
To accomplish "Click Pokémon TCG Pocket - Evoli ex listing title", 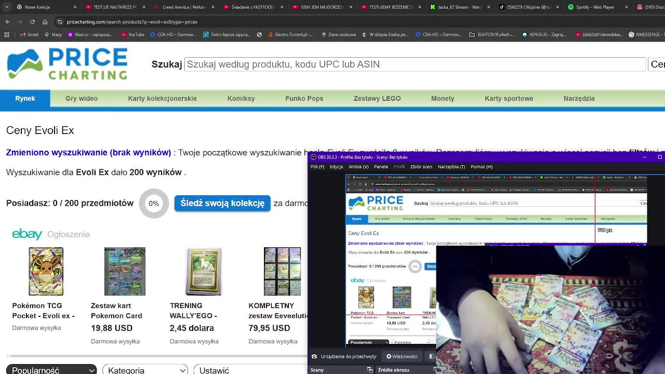I will tap(44, 311).
